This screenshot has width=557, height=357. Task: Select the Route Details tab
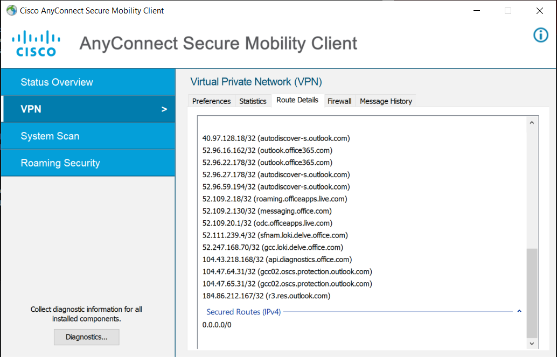(x=297, y=100)
